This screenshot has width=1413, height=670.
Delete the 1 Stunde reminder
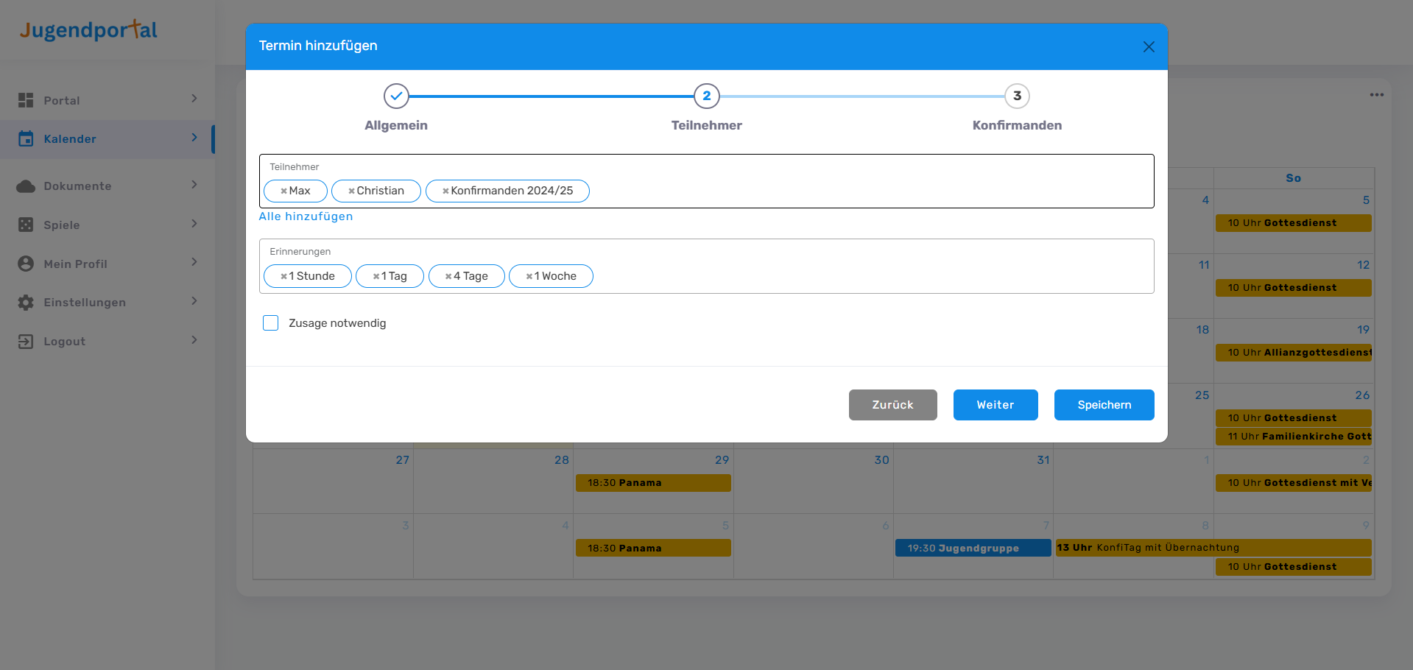point(283,277)
